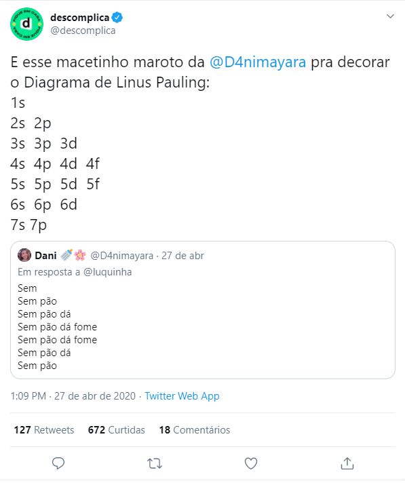This screenshot has height=483, width=405.
Task: Expand the tweet options chevron
Action: coord(390,16)
